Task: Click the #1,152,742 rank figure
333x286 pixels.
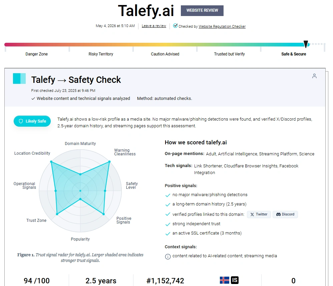Action: [x=165, y=281]
